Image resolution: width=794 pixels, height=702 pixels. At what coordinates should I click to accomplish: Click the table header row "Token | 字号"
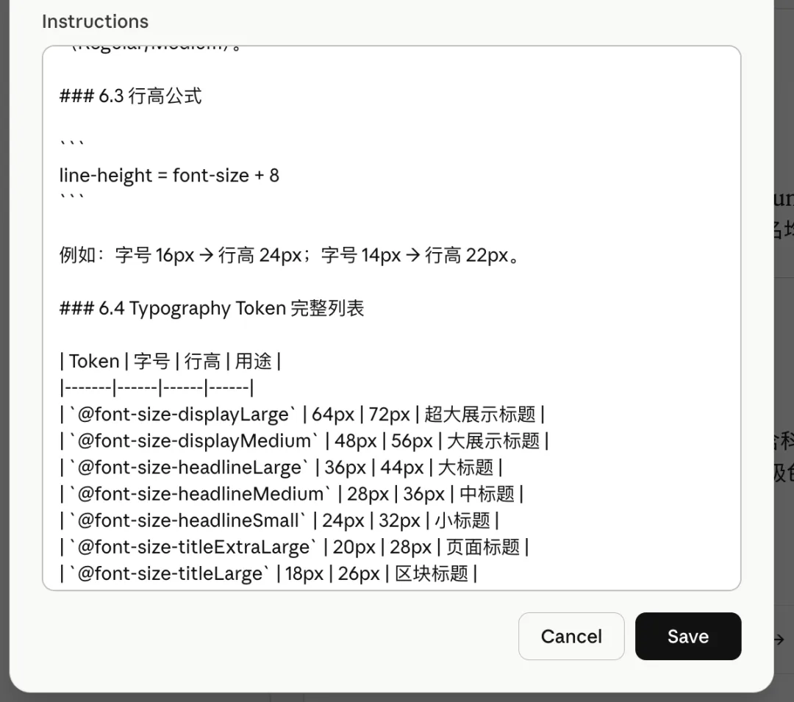click(x=169, y=360)
